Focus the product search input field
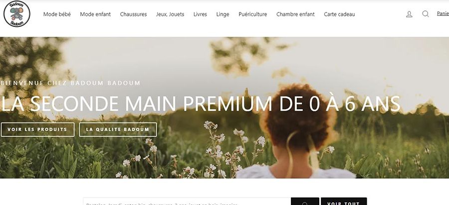The height and width of the screenshot is (205, 449). (x=187, y=202)
